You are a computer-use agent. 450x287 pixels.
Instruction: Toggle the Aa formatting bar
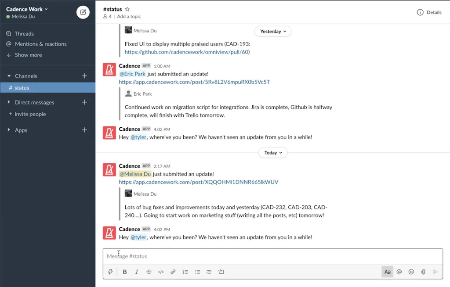click(387, 272)
